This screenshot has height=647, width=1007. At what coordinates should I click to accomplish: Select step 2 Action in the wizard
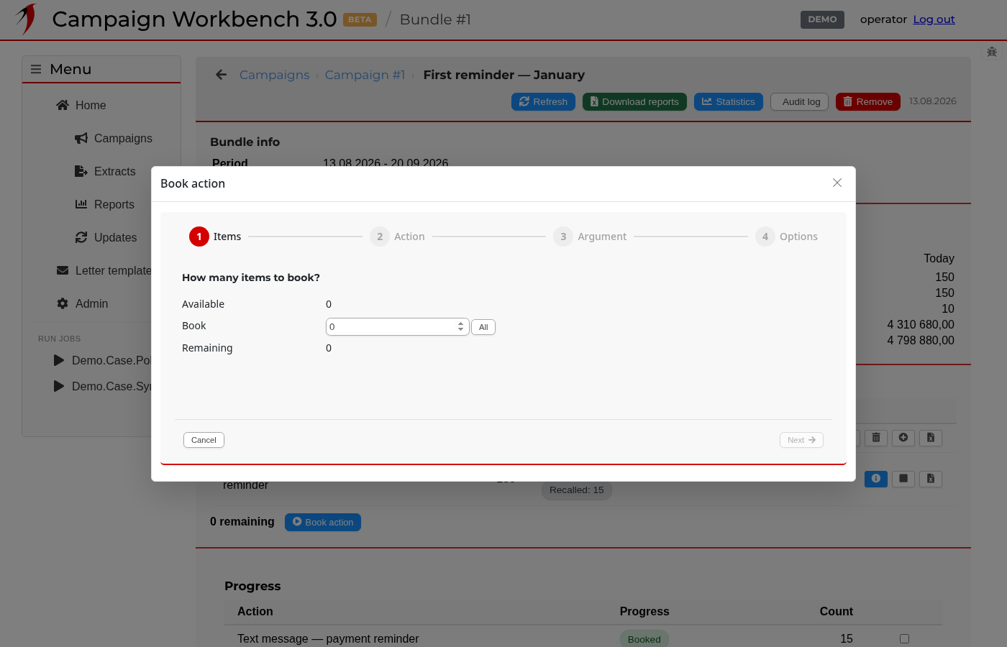point(397,237)
